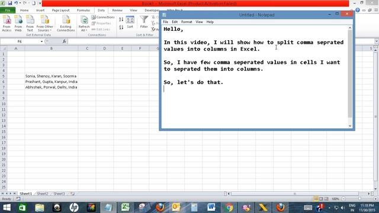Open the Name Box dropdown arrow

point(41,41)
